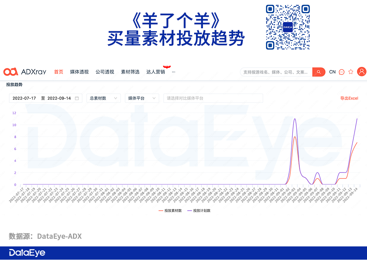The image size is (367, 260).
Task: Open the more options ellipsis in navigation
Action: [x=174, y=72]
